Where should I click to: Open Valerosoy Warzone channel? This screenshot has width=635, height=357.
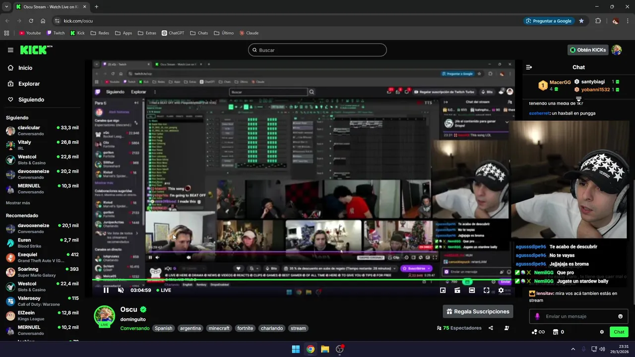point(42,301)
